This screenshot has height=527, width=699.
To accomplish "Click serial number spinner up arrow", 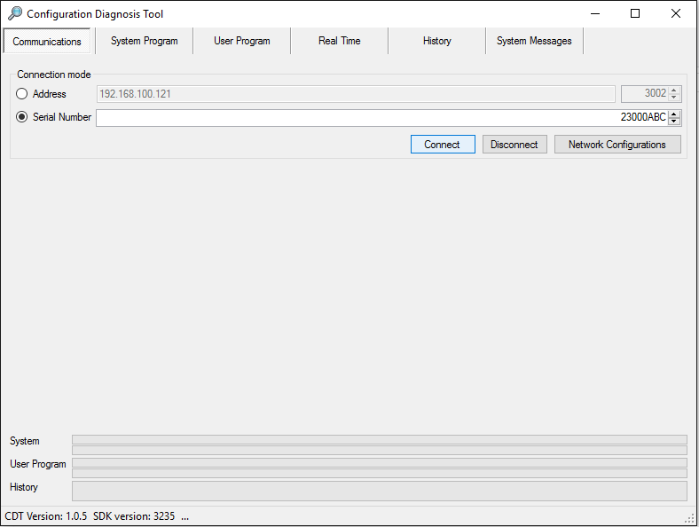I will pyautogui.click(x=675, y=114).
